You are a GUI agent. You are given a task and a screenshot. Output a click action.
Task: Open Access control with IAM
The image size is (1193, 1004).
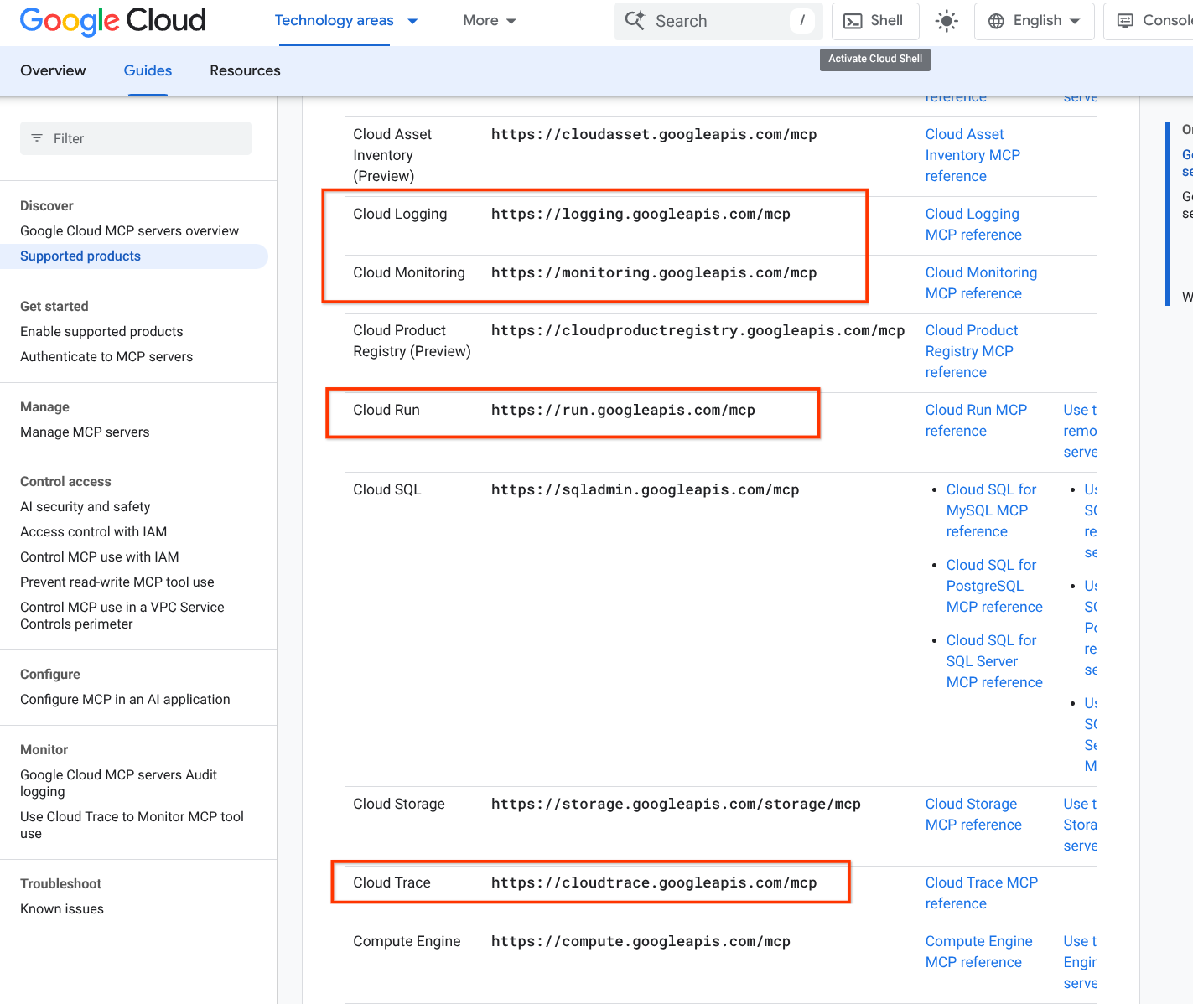(94, 531)
